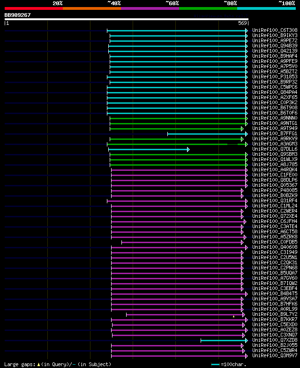Select the white BB909267 query sequence bar
The width and height of the screenshot is (300, 368).
tap(127, 19)
